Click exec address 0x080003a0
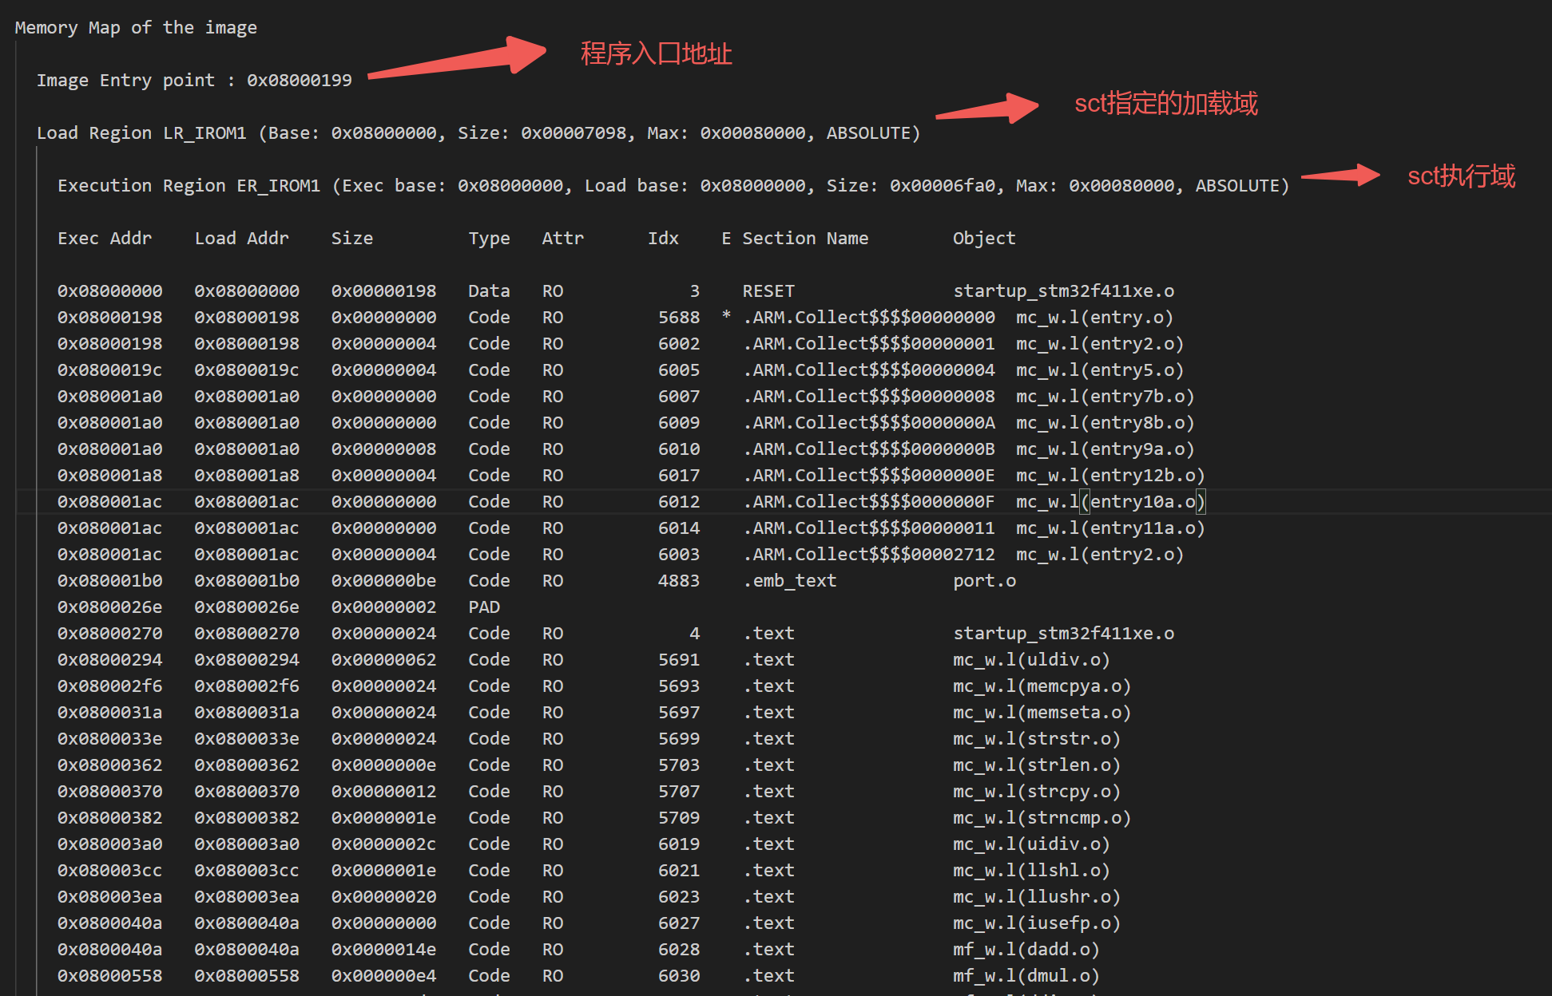 [x=110, y=844]
